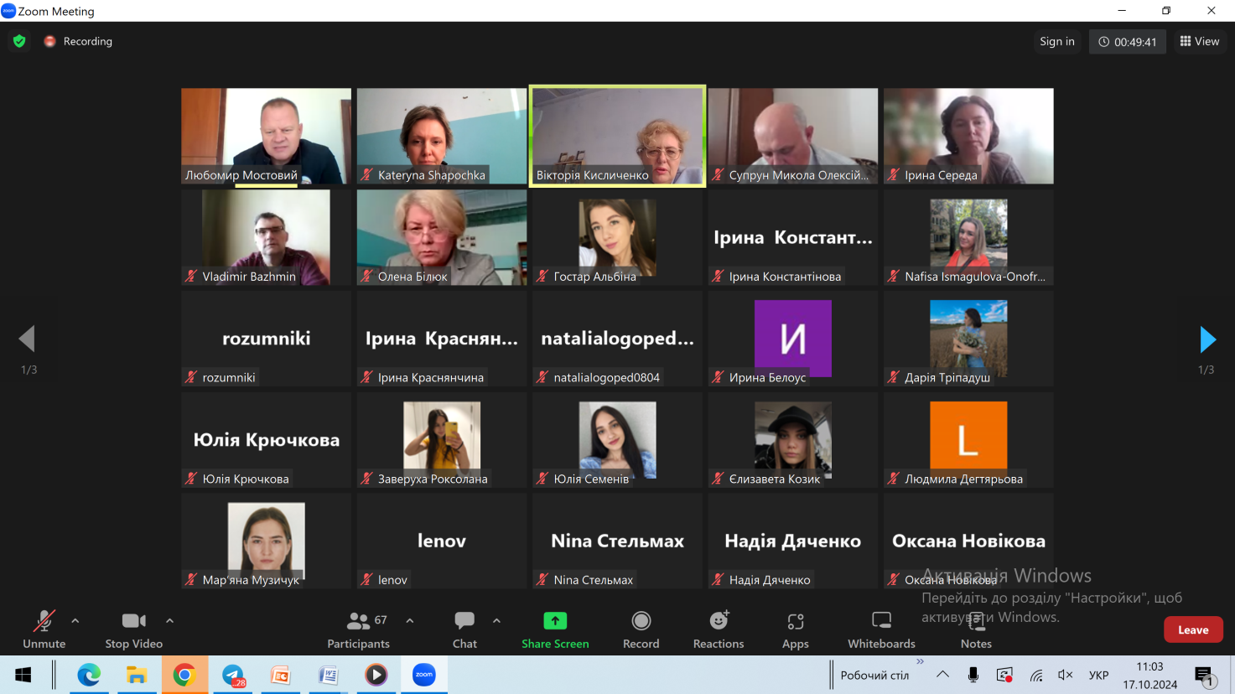Open the Reactions menu
This screenshot has height=694, width=1235.
pos(719,629)
